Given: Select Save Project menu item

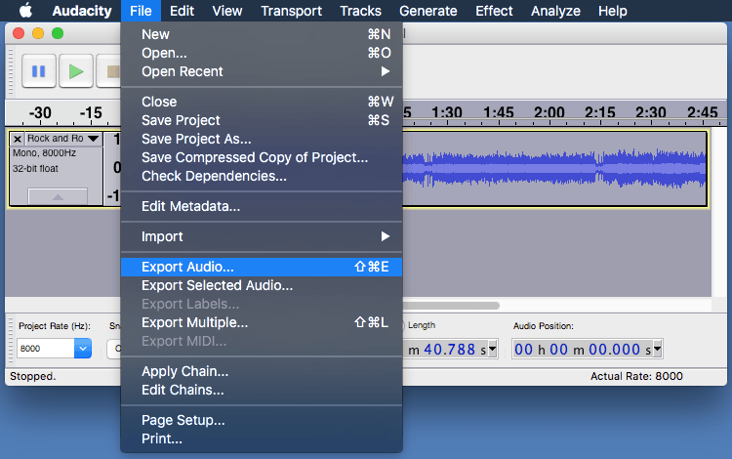Looking at the screenshot, I should pos(262,120).
